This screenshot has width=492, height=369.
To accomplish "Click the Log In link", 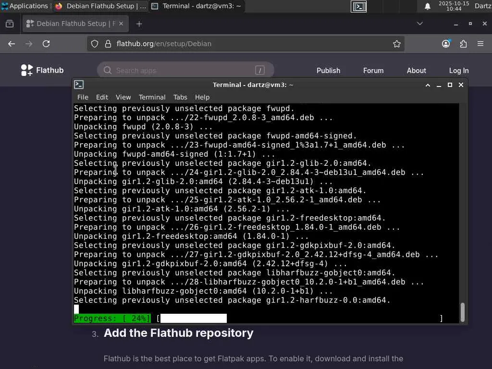I will pyautogui.click(x=459, y=71).
